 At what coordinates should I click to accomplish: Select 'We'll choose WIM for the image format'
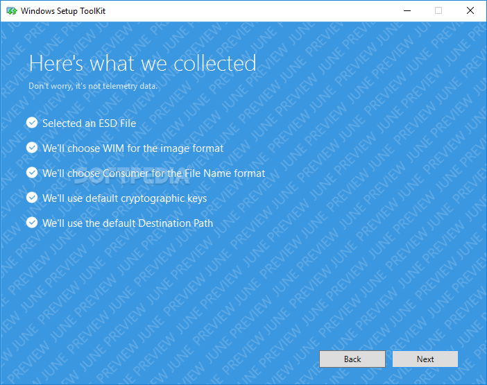pyautogui.click(x=133, y=148)
